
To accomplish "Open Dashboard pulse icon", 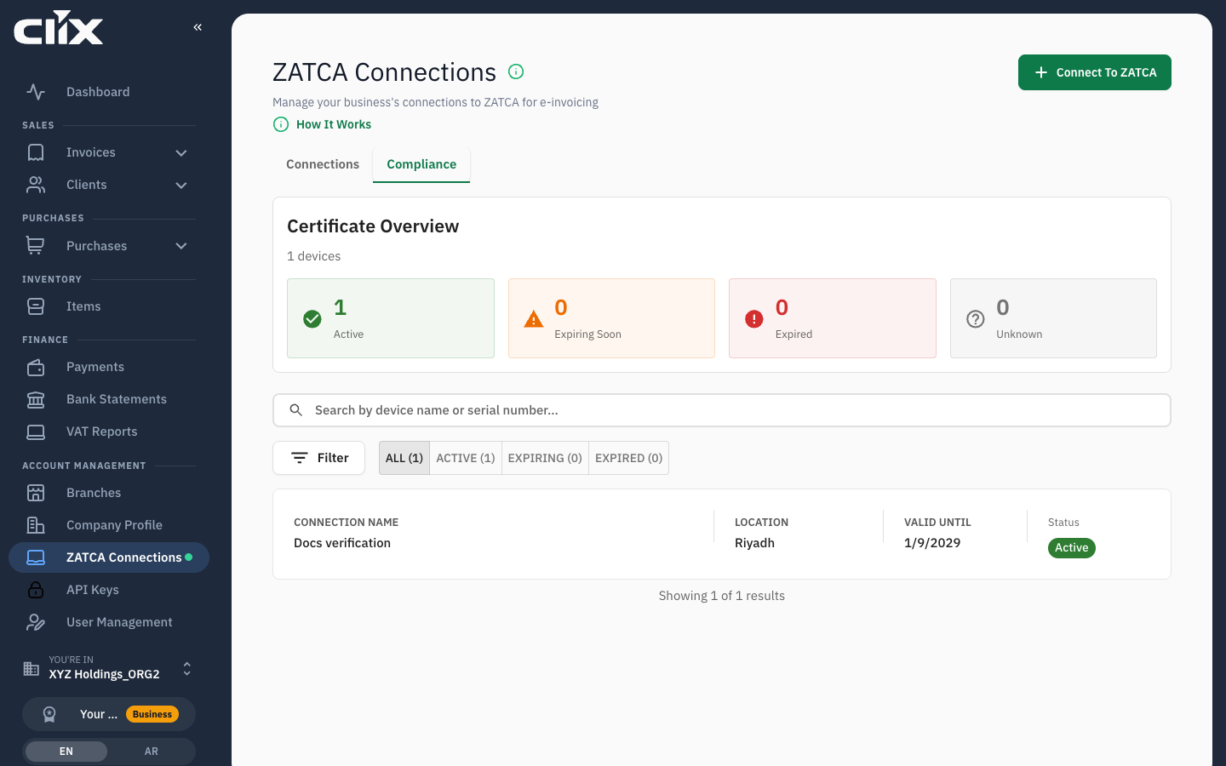I will click(36, 92).
